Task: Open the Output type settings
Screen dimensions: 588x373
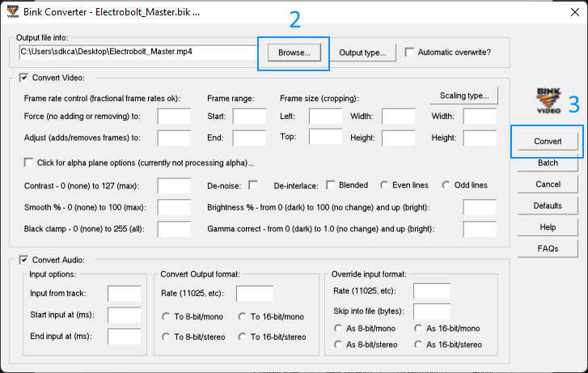Action: coord(362,53)
